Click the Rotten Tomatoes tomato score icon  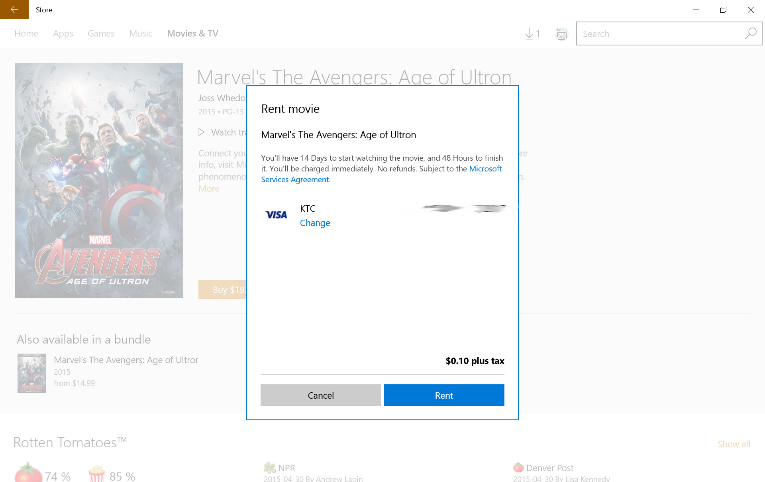coord(28,473)
